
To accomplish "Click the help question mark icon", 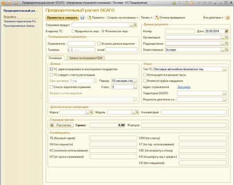I will (x=228, y=18).
